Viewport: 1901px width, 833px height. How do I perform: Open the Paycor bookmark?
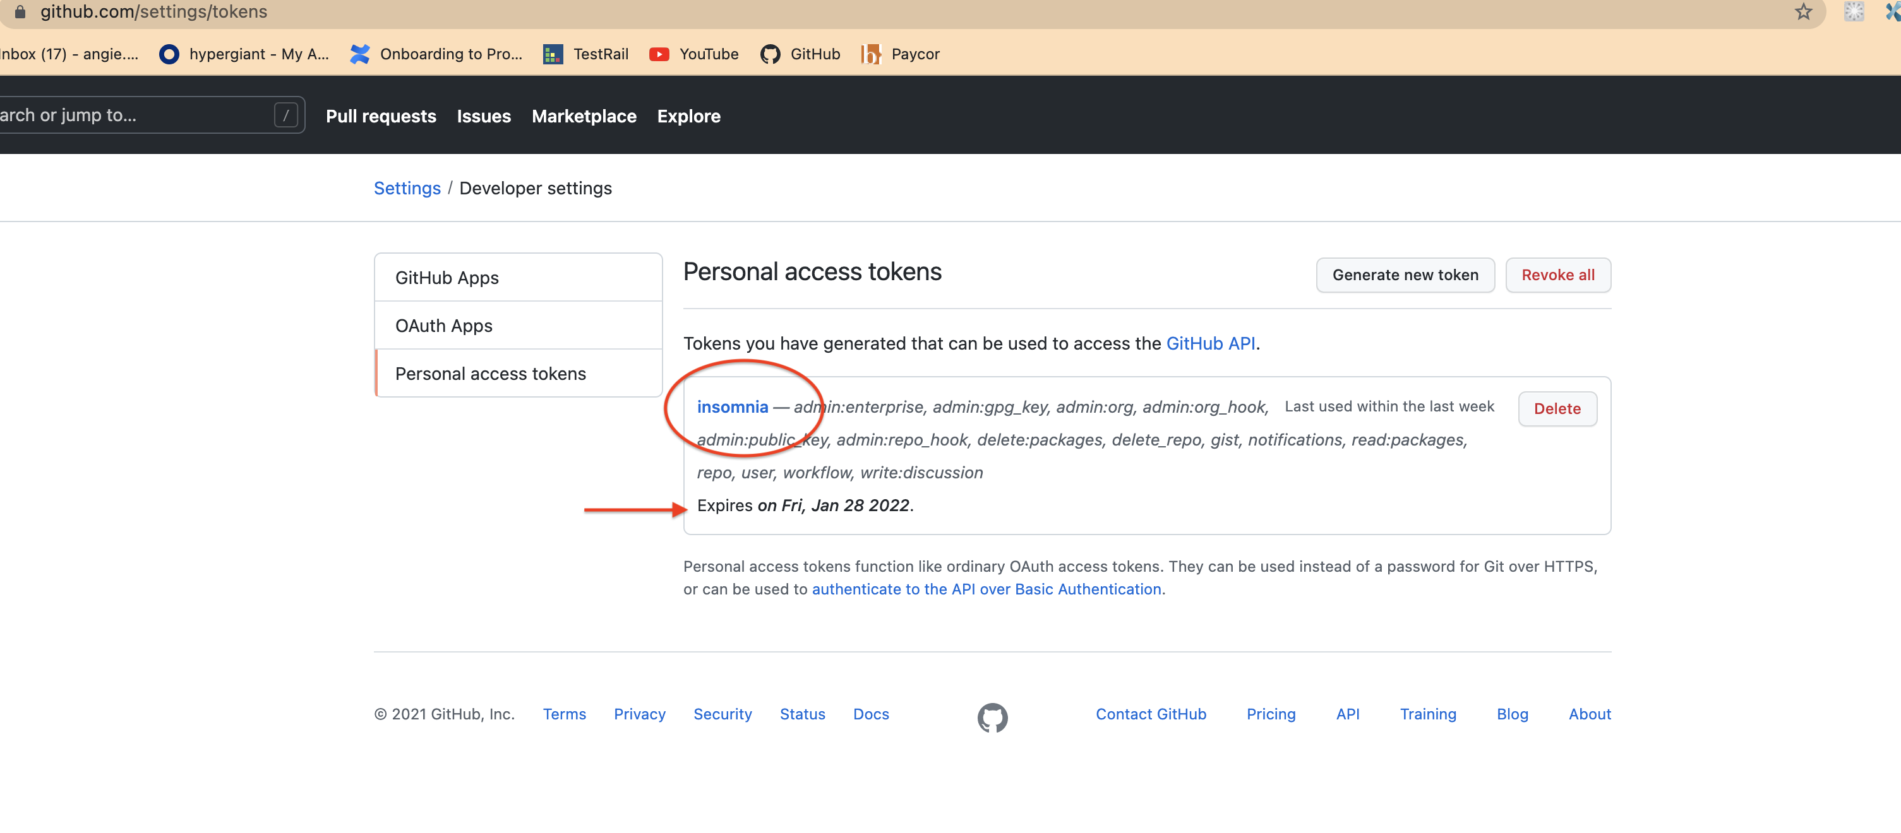tap(899, 54)
